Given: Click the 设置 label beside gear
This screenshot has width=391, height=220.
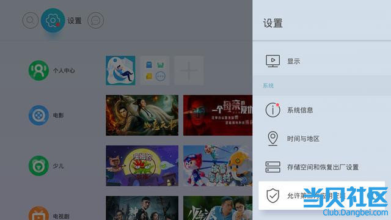Looking at the screenshot, I should coord(75,20).
